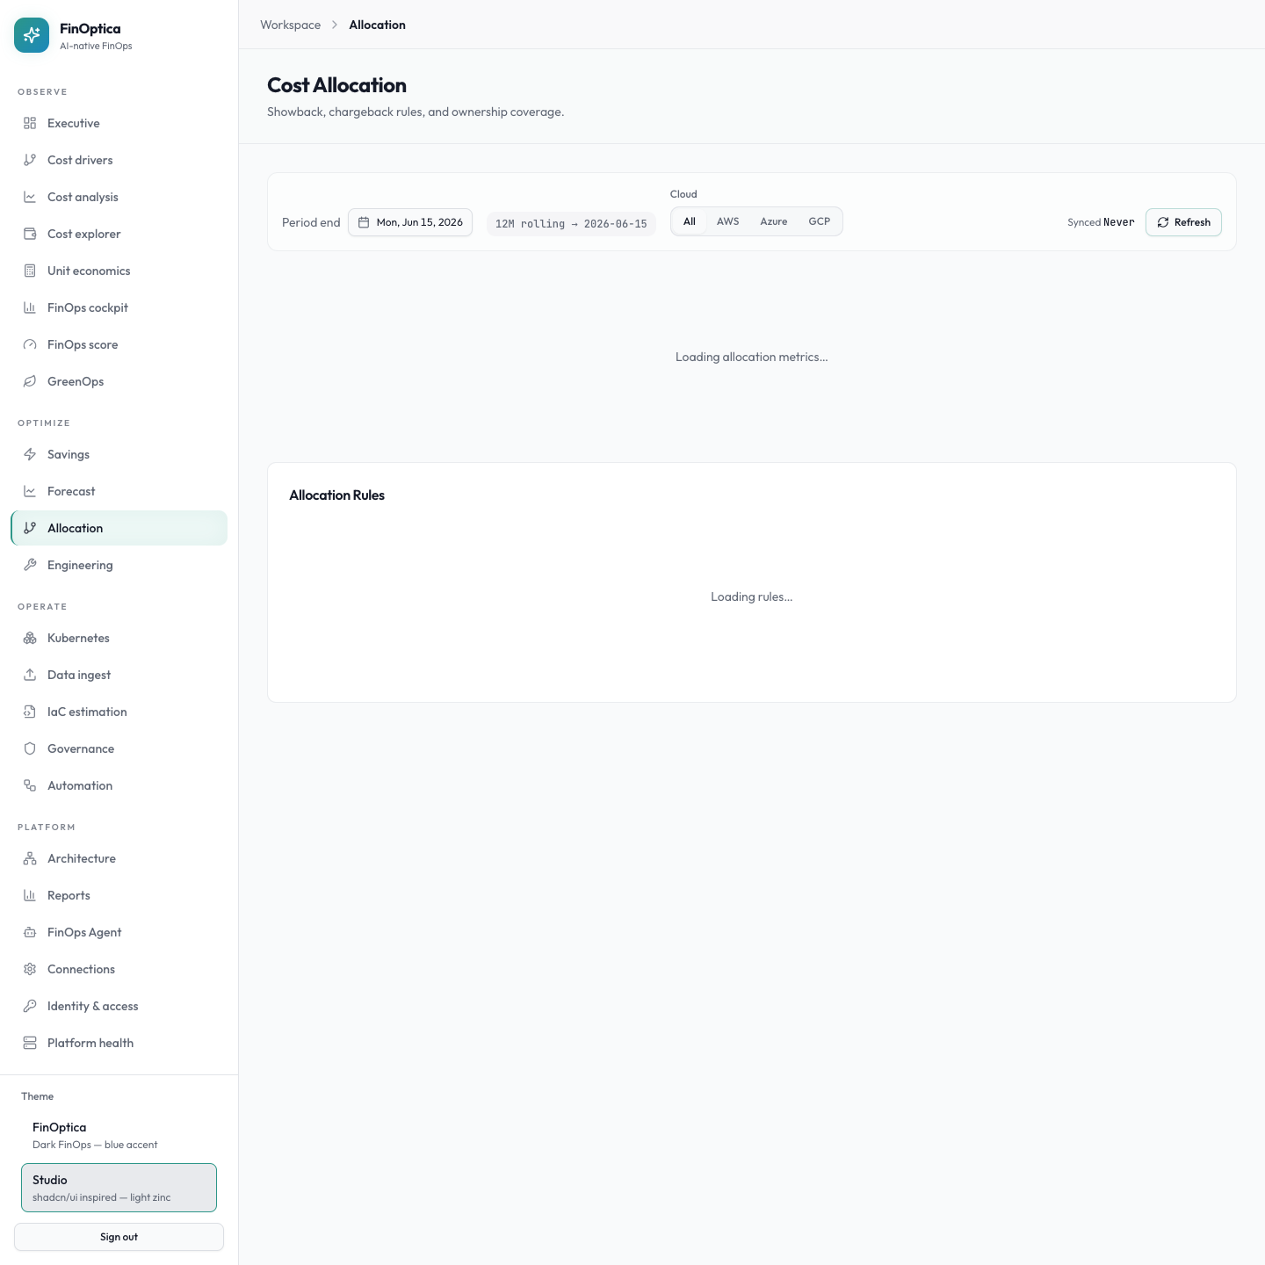Go to the Connections page
Screen dimensions: 1265x1265
tap(119, 969)
